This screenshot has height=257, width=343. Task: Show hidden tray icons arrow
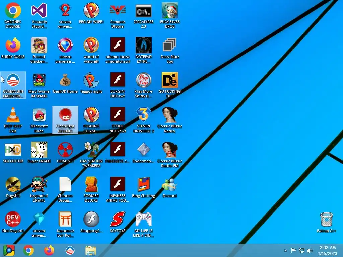(x=285, y=251)
